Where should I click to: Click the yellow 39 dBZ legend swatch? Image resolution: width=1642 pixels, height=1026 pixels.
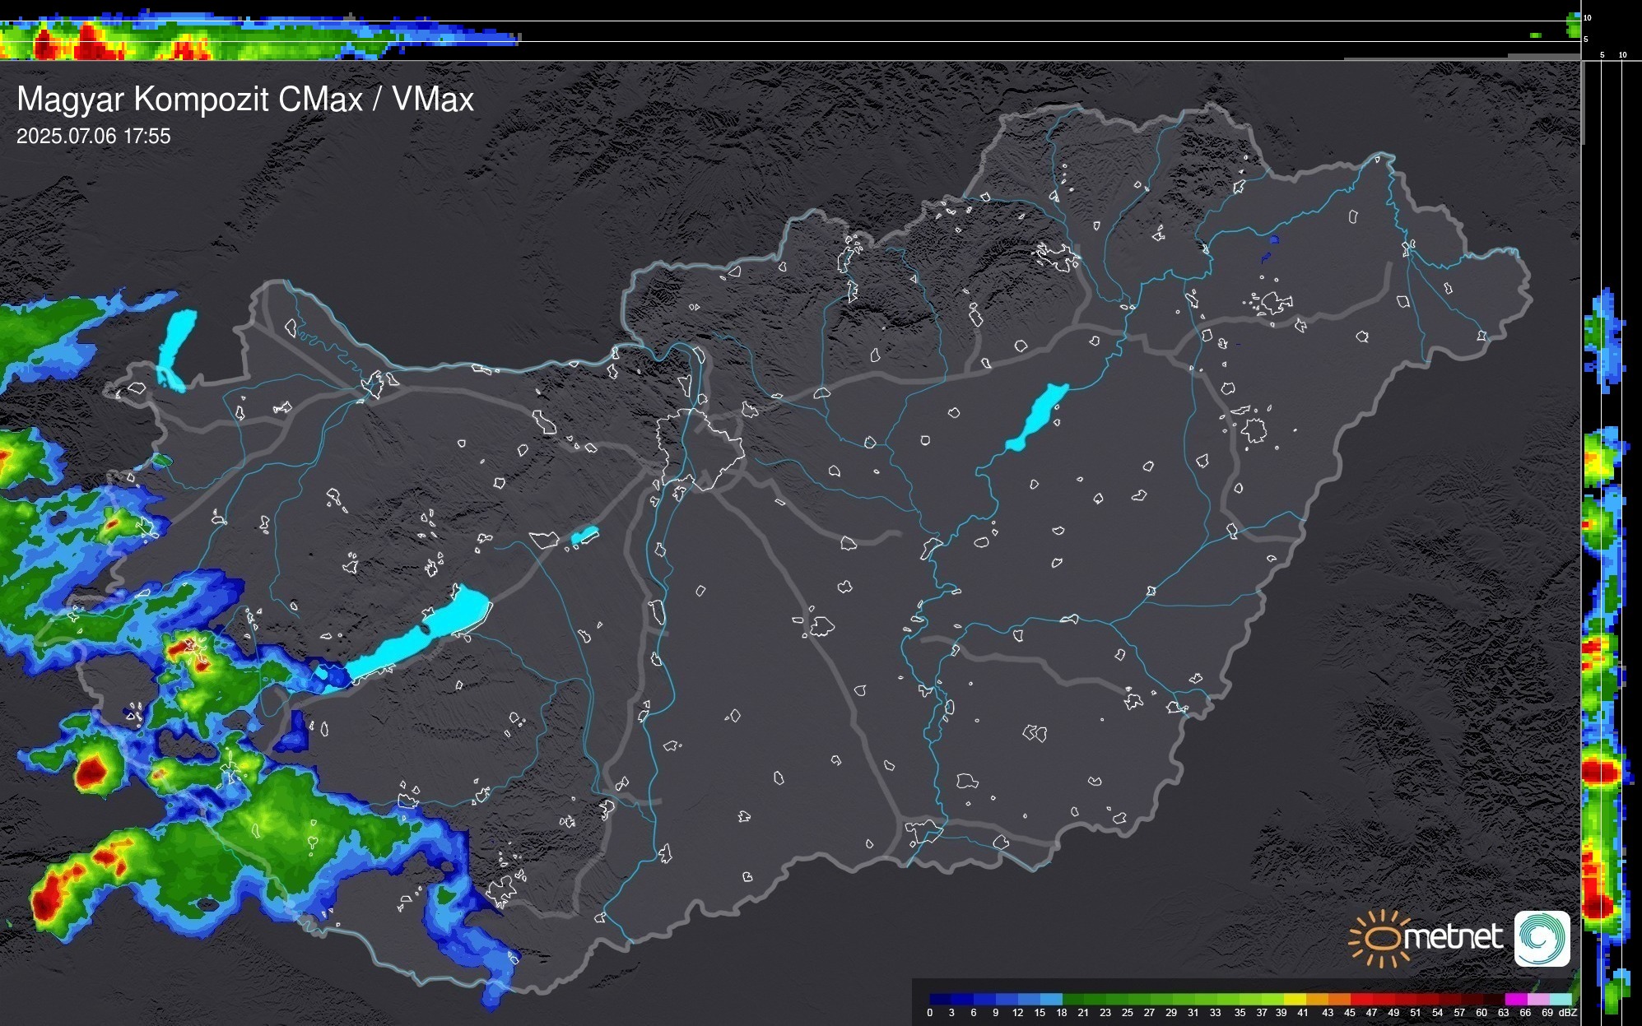[1294, 999]
